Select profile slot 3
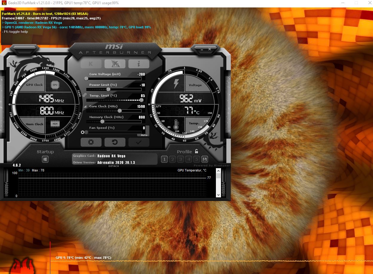 tap(180, 159)
